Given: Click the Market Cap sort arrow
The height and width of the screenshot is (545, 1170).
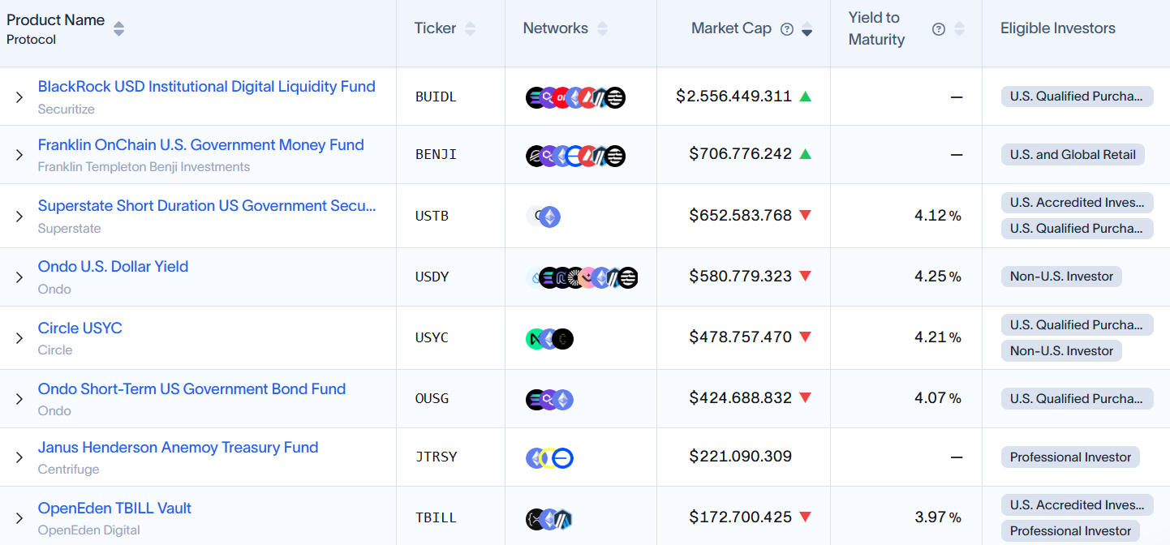Looking at the screenshot, I should [807, 30].
